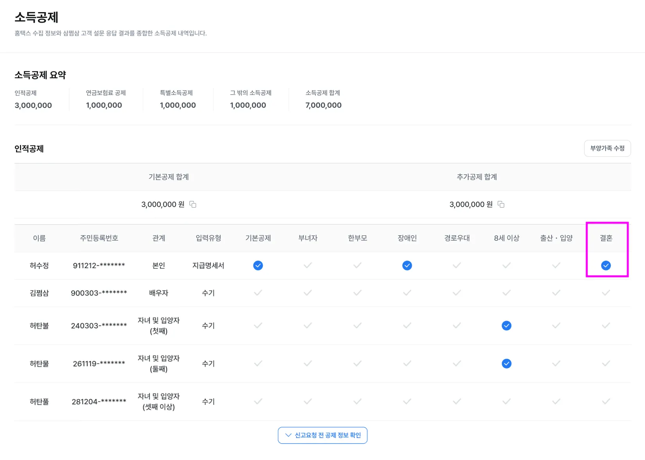This screenshot has height=460, width=645.
Task: Check 부녀자 for 허수정
Action: [308, 265]
